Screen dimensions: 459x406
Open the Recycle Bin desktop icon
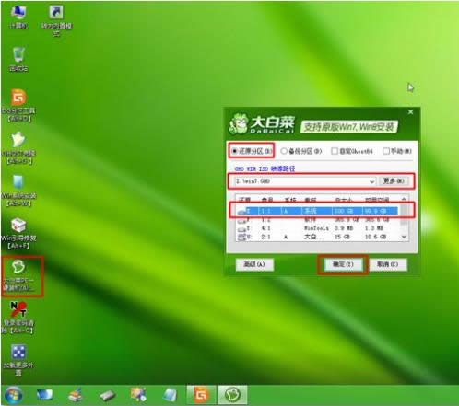point(18,59)
